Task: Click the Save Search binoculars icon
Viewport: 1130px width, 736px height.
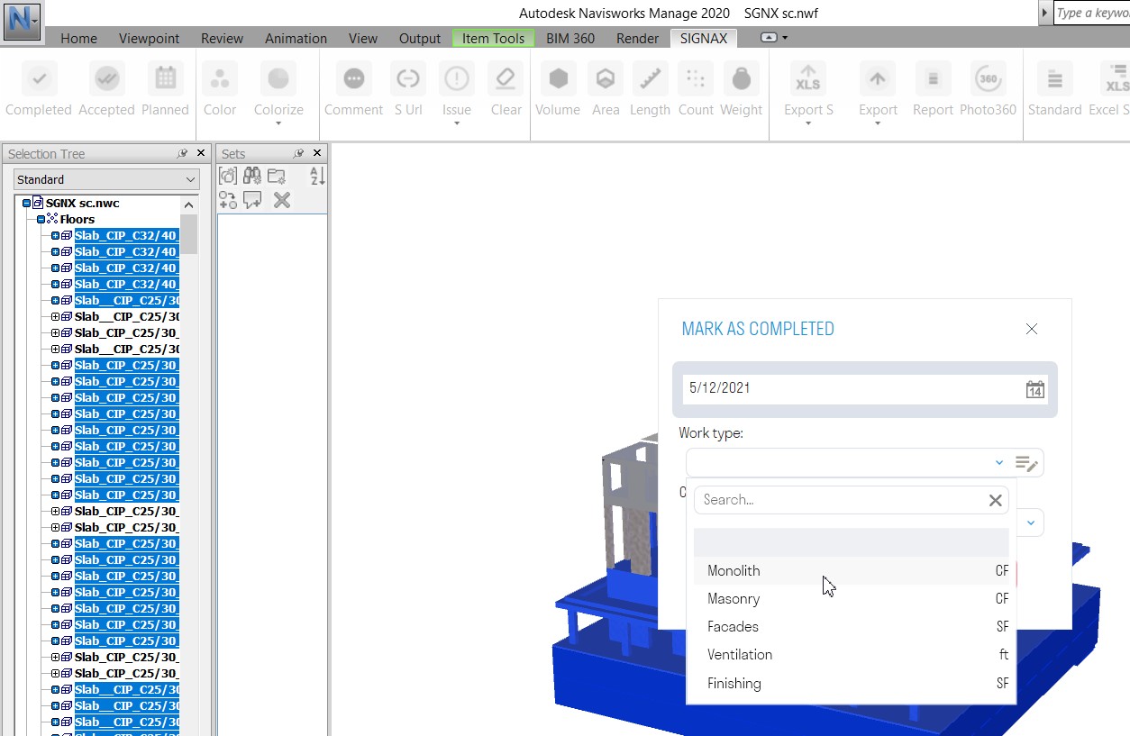Action: click(x=252, y=176)
